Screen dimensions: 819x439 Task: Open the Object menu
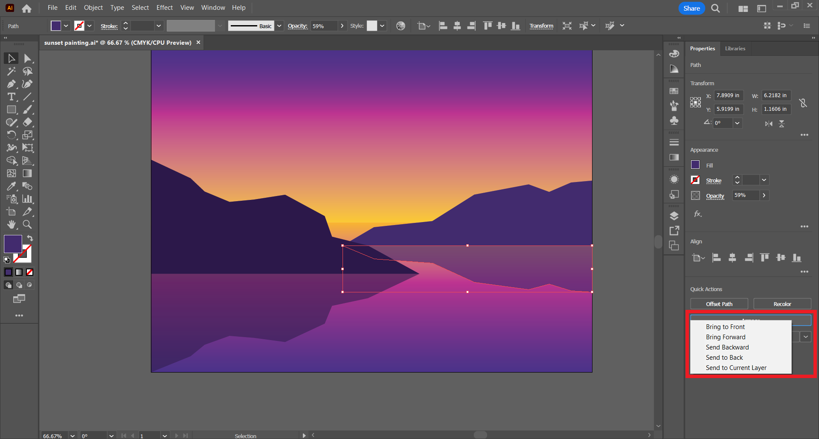tap(93, 8)
